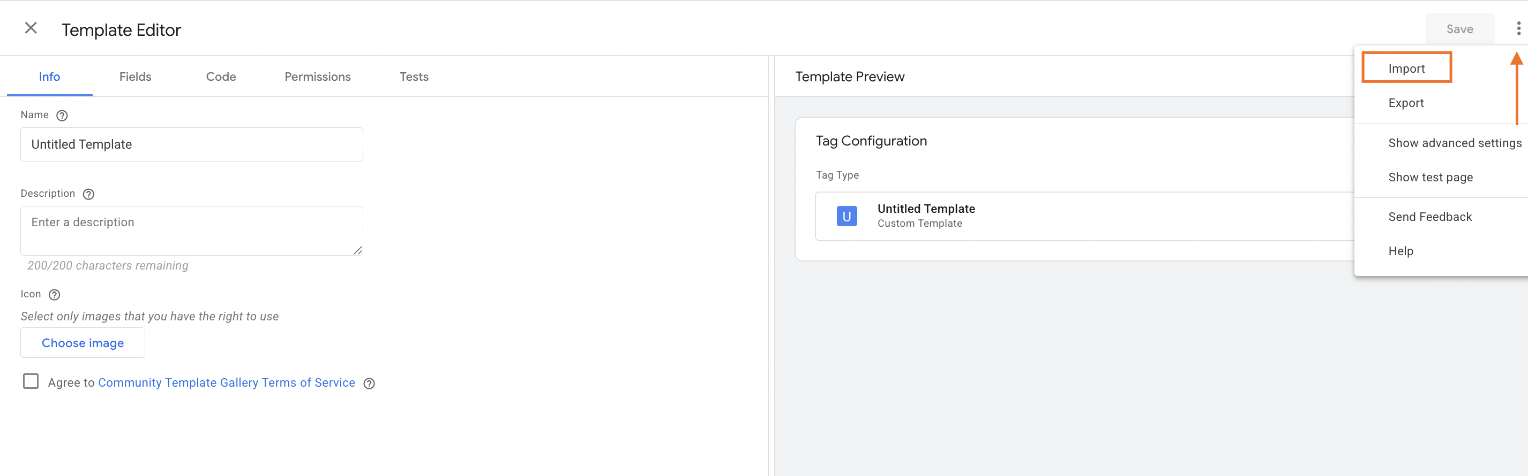Click the Choose image button
The height and width of the screenshot is (476, 1528).
[83, 343]
